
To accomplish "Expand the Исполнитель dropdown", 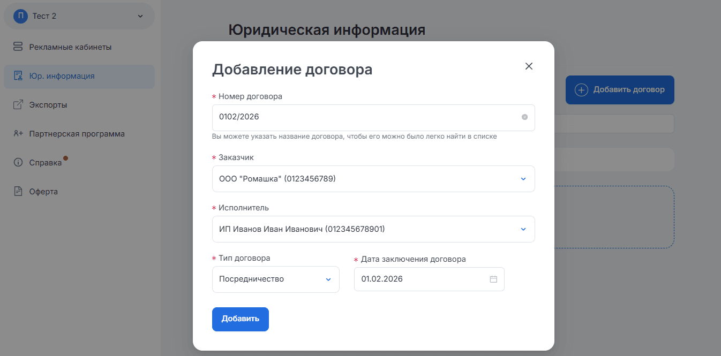I will coord(373,229).
